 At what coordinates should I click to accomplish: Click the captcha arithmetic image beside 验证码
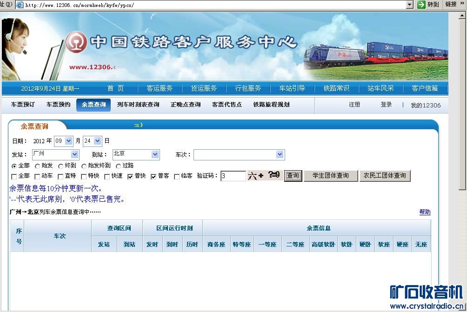(x=265, y=176)
